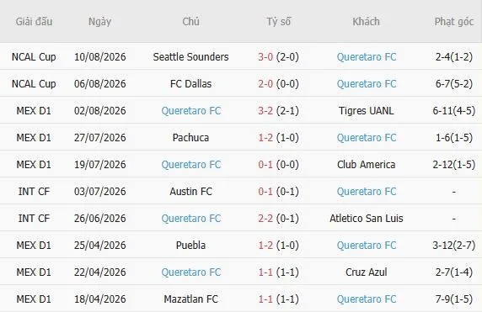Screen dimensions: 482x312
Task: Click Seattle Sounders team name
Action: [190, 56]
